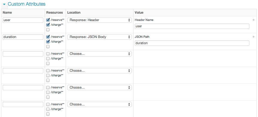Tick the unlabeled checkbox in user row

[x=48, y=30]
